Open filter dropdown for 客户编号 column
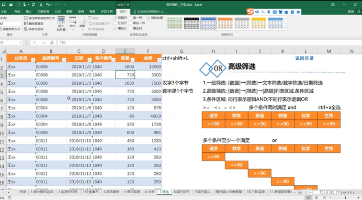The width and height of the screenshot is (362, 200). (114, 60)
